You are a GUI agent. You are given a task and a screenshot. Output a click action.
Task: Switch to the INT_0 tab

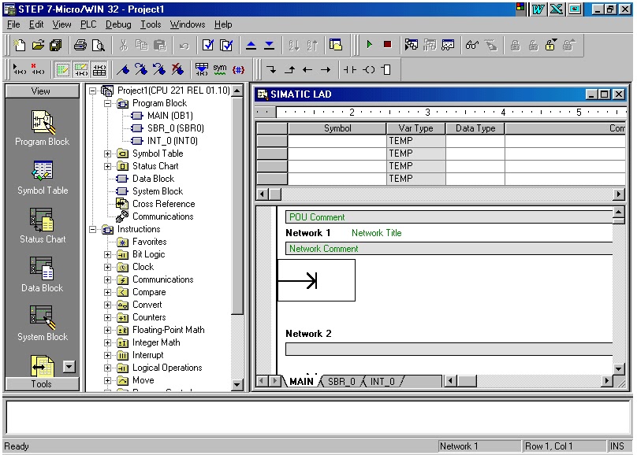(382, 382)
